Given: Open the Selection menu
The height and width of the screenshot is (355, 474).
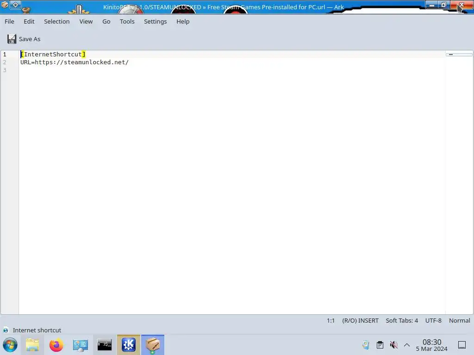Looking at the screenshot, I should coord(57,21).
